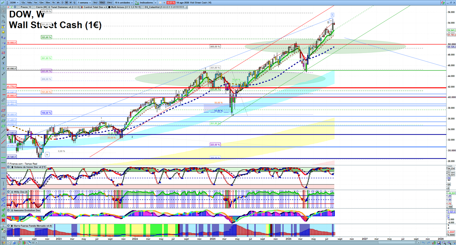Click the pencil drawing icon bottom-left
Screen dimensions: 456x245
coord(3,243)
